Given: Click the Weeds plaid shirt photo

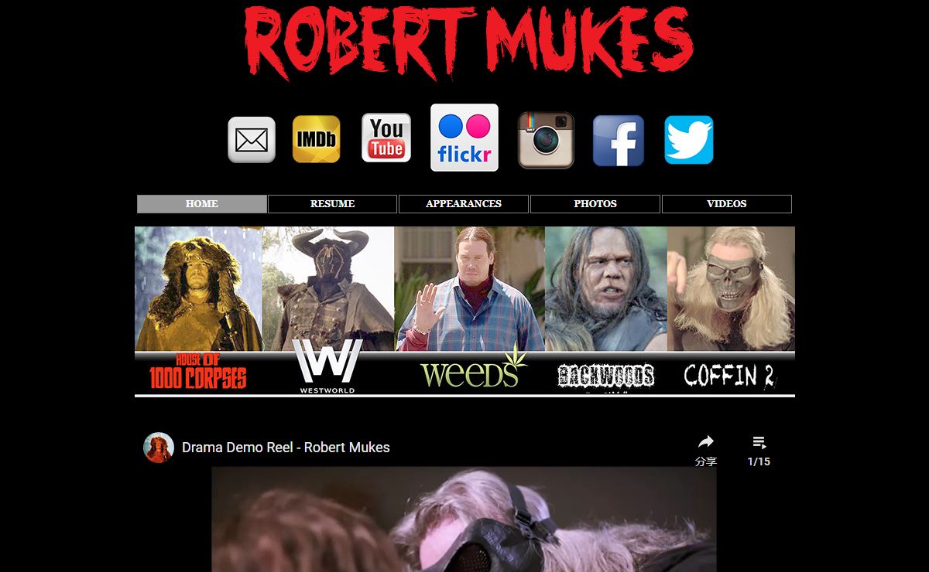Looking at the screenshot, I should pyautogui.click(x=469, y=289).
